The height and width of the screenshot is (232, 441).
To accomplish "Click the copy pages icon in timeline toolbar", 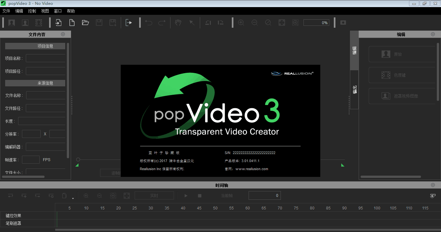I will (64, 196).
